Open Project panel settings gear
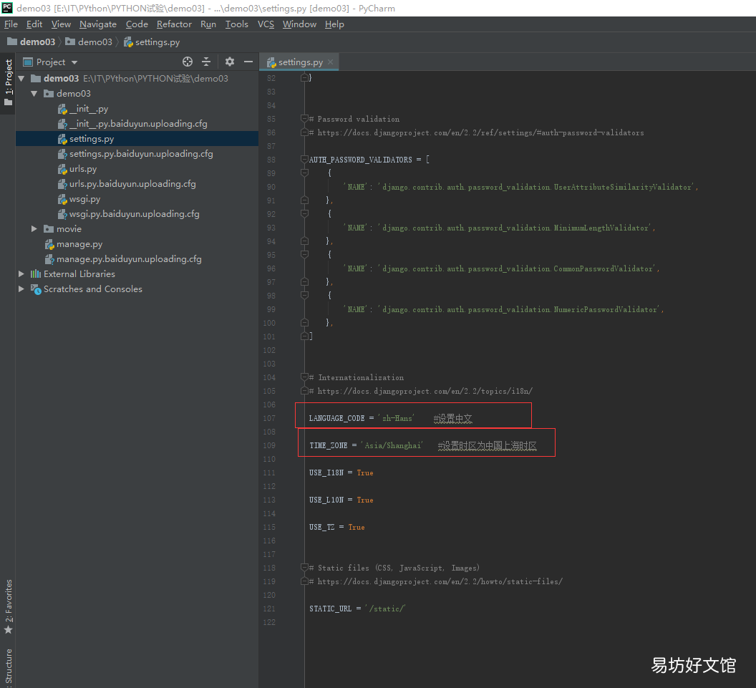756x688 pixels. point(230,62)
